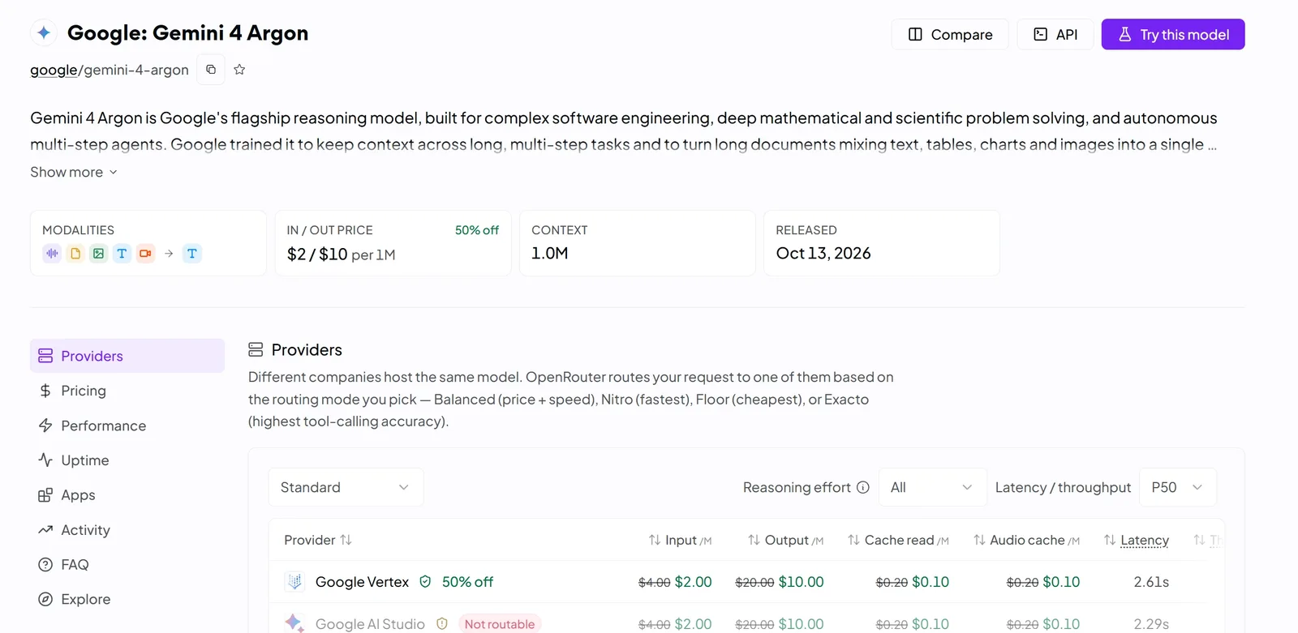
Task: Click the Gemini sparkle logo beside title
Action: tap(44, 33)
